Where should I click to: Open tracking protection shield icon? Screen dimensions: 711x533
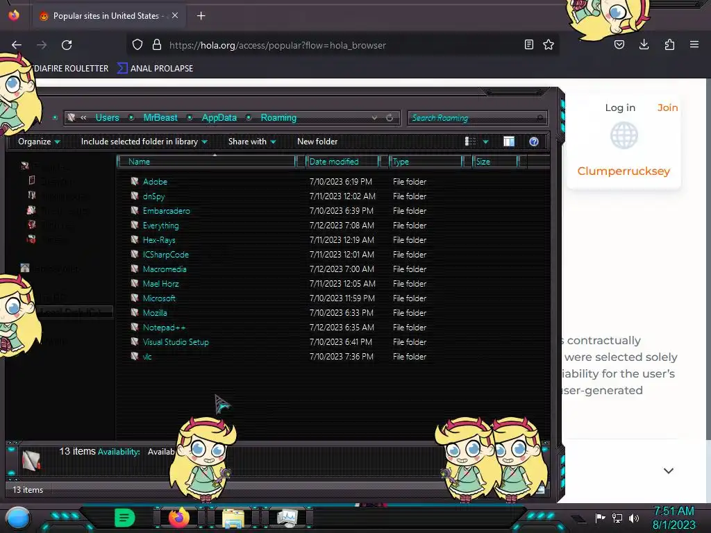[137, 44]
